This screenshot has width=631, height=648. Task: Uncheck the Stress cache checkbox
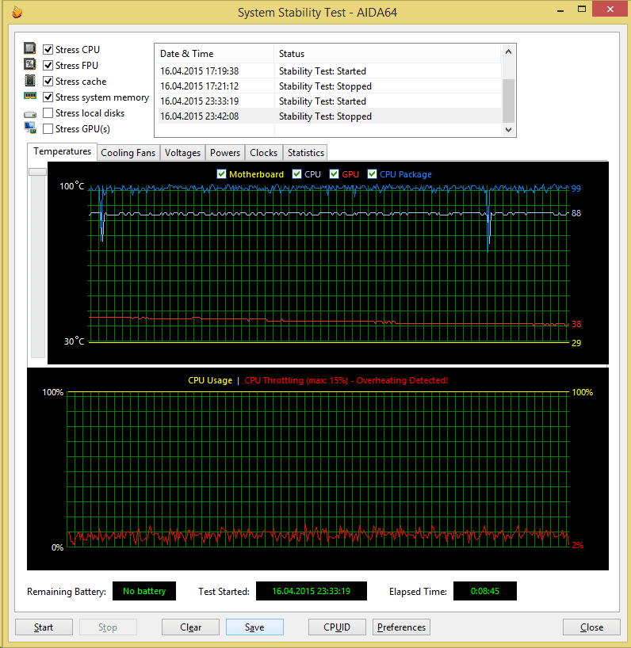[48, 82]
